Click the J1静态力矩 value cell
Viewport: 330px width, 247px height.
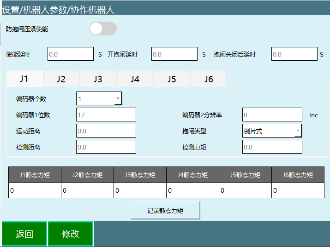click(x=35, y=190)
